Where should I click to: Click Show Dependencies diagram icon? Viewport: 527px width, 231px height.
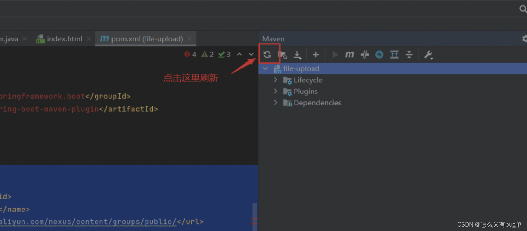coord(394,55)
